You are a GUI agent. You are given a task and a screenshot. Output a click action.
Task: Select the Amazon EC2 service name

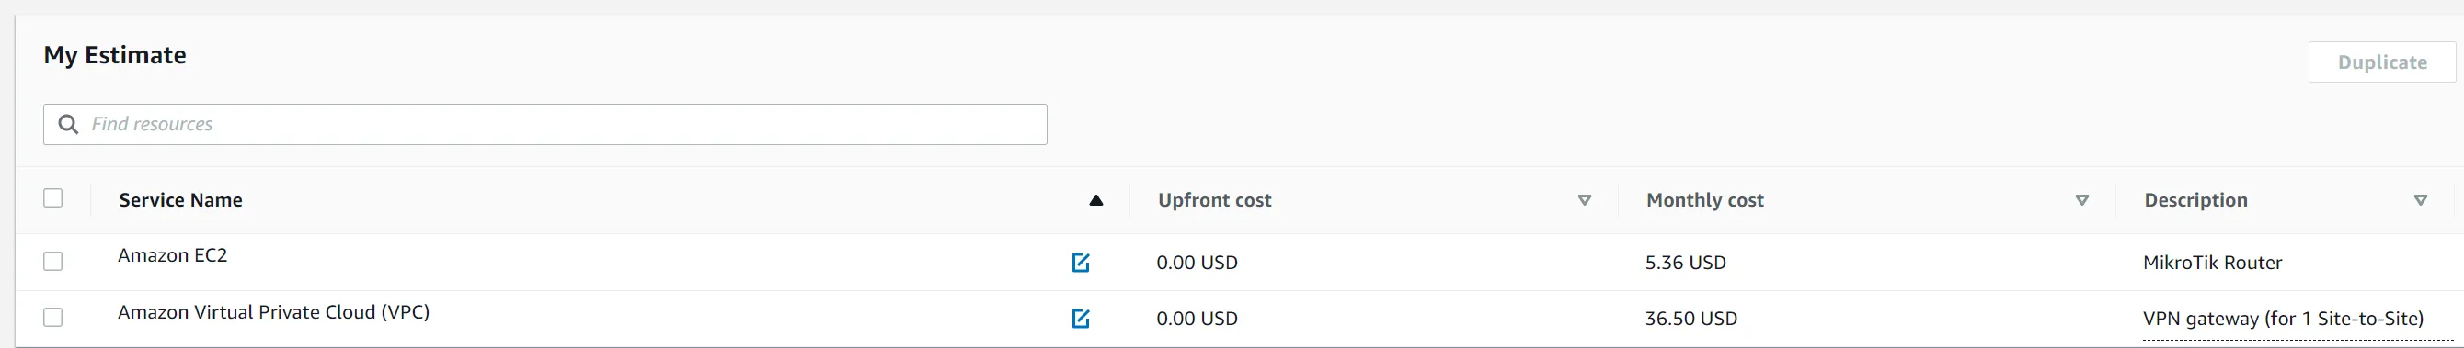tap(172, 255)
